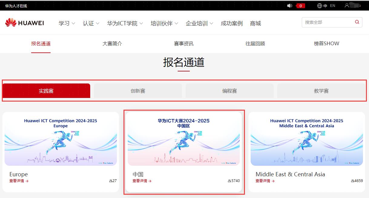
Task: Click the Middle East & Central Asia card title
Action: pyautogui.click(x=290, y=174)
